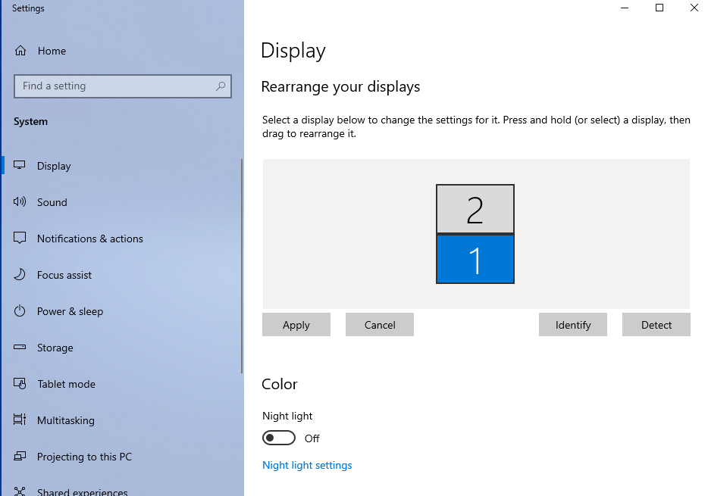Click the Find a setting field
The height and width of the screenshot is (496, 708).
point(114,86)
